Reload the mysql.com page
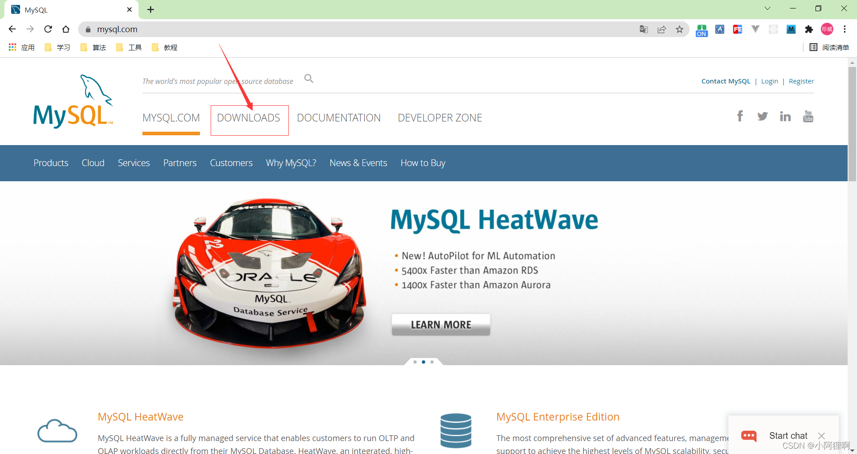The height and width of the screenshot is (454, 857). click(x=48, y=29)
